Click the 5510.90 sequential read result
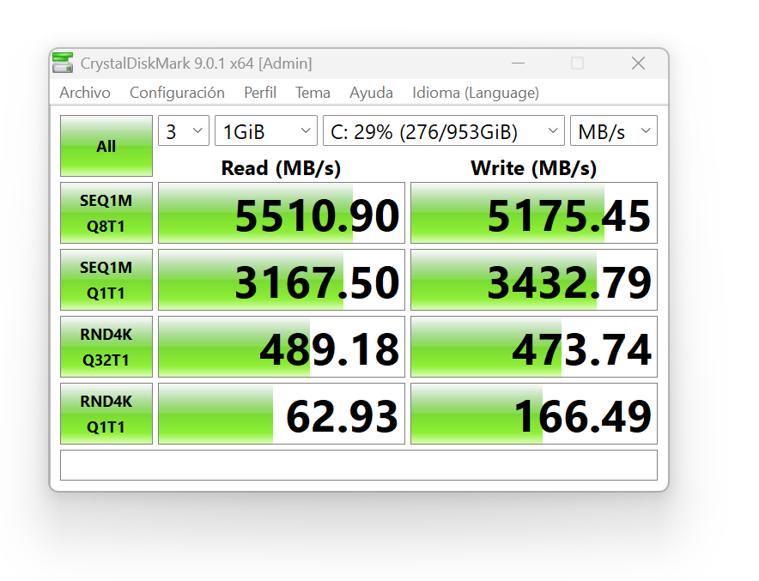Viewport: 759px width, 581px height. (x=282, y=213)
